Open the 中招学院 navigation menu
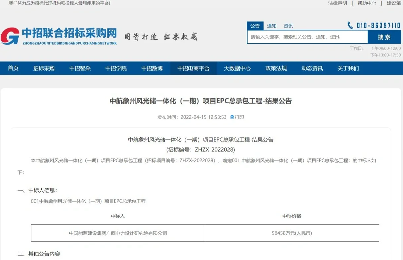Image resolution: width=403 pixels, height=260 pixels. click(116, 68)
